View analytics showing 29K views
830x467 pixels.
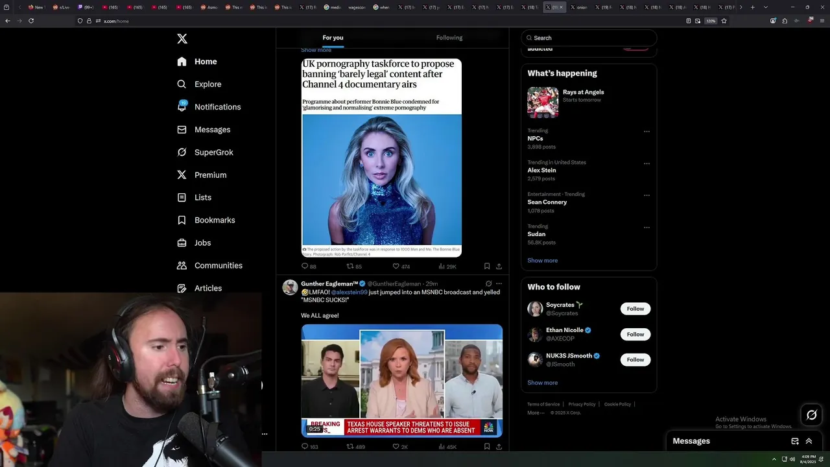tap(447, 267)
